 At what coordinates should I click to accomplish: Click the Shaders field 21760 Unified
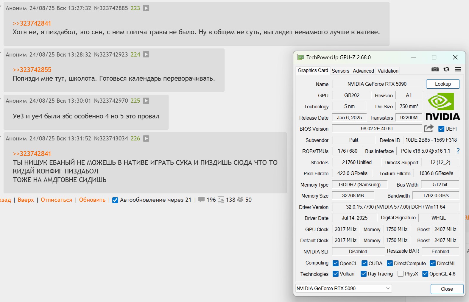[x=357, y=162]
